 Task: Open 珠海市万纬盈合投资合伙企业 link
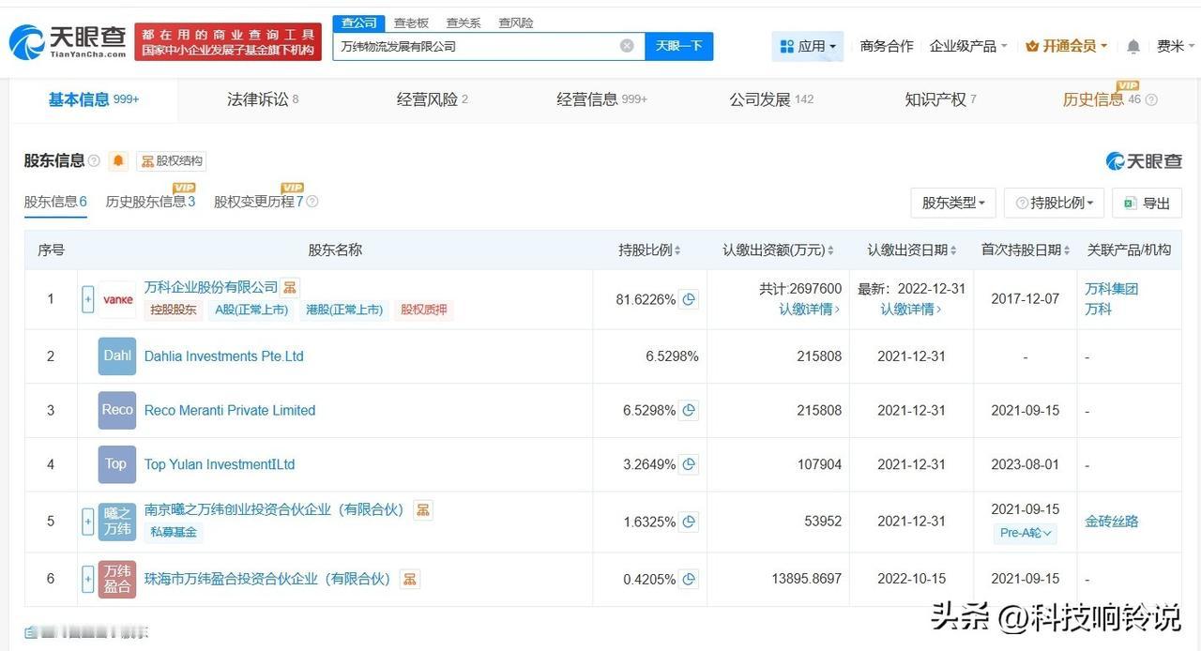(x=267, y=580)
